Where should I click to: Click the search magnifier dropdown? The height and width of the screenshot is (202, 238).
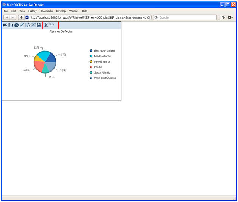pos(156,17)
